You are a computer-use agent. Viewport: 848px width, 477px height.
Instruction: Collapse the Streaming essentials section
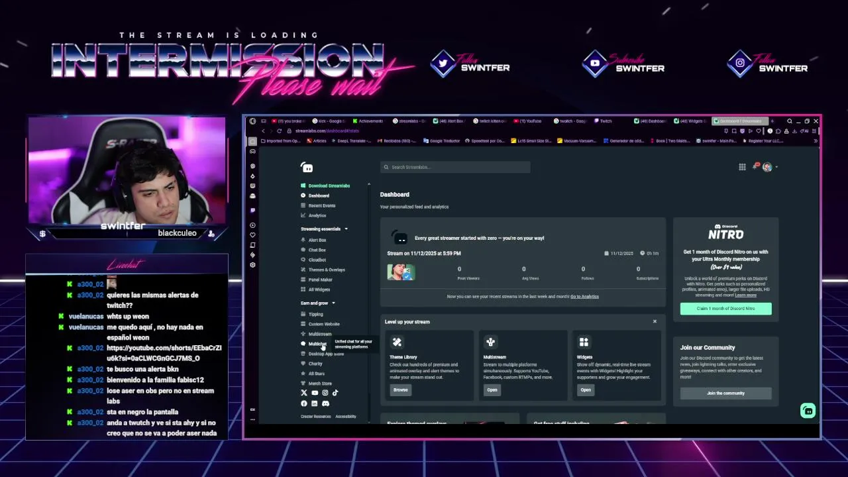[346, 229]
